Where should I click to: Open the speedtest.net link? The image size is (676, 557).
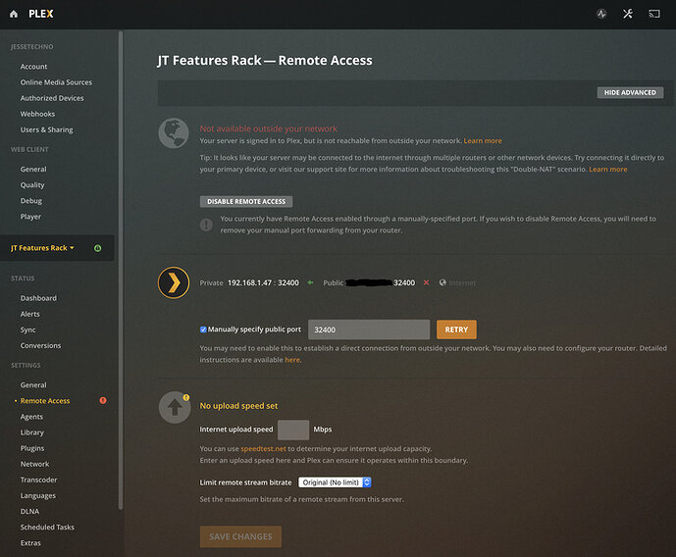pos(263,449)
